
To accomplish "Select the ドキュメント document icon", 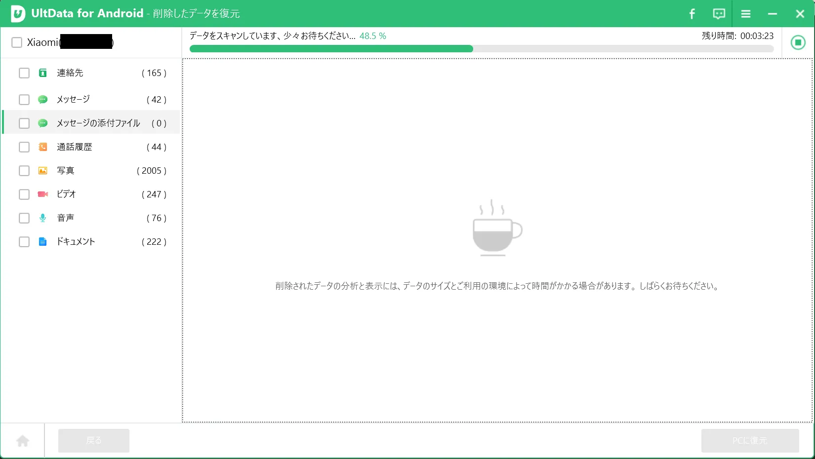I will (x=42, y=241).
